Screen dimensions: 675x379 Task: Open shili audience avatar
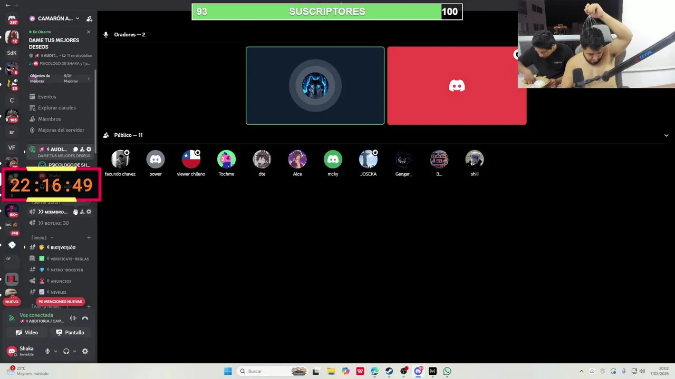[475, 159]
